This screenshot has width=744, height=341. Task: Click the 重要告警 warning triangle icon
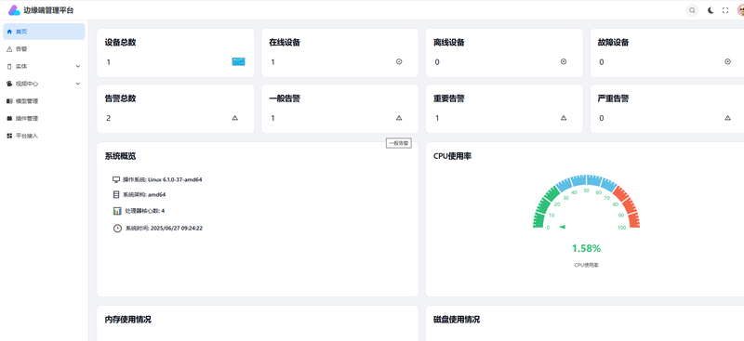[x=564, y=118]
